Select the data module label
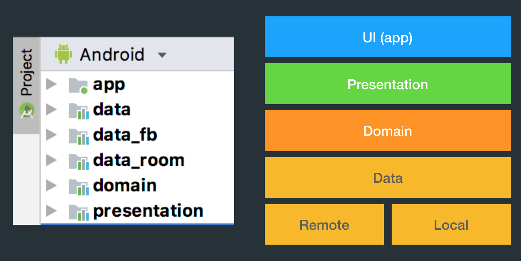This screenshot has width=521, height=261. click(112, 110)
